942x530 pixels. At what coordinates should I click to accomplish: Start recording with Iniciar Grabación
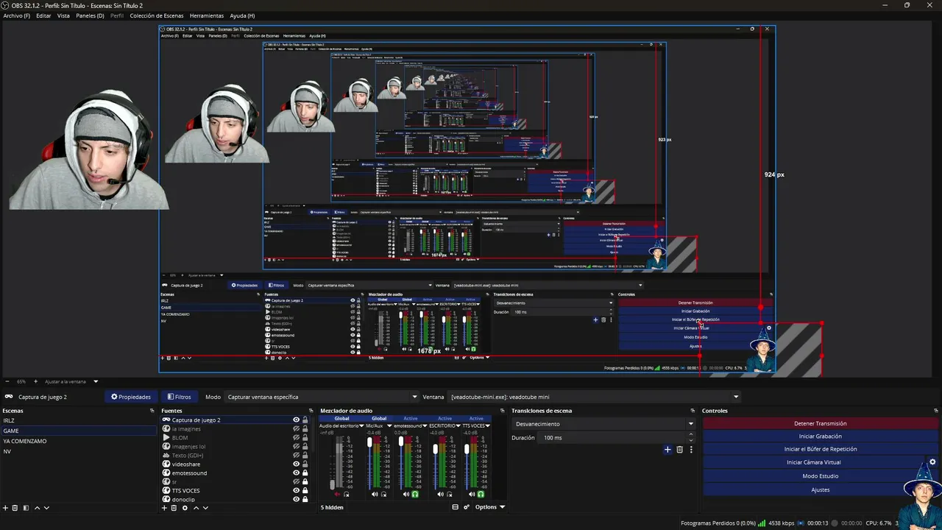coord(820,436)
